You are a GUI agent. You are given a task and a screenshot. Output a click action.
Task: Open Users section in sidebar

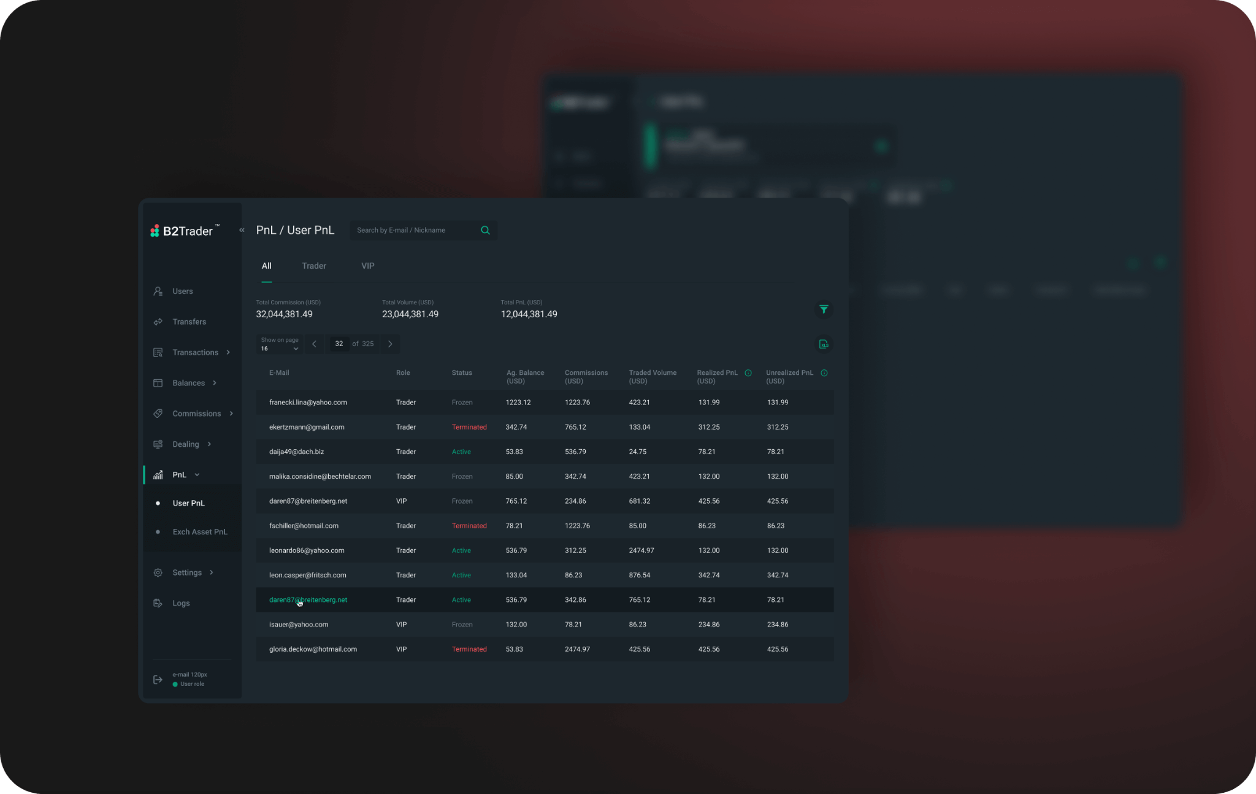tap(182, 291)
